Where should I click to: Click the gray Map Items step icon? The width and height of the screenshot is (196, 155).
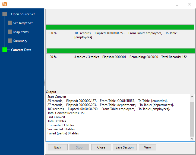click(10, 32)
